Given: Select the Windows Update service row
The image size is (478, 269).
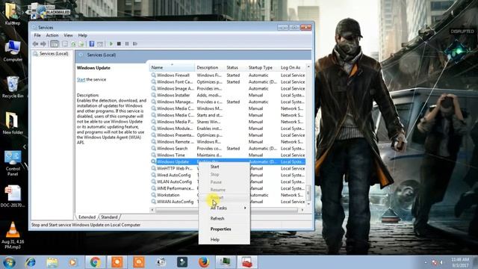Looking at the screenshot, I should coord(228,161).
